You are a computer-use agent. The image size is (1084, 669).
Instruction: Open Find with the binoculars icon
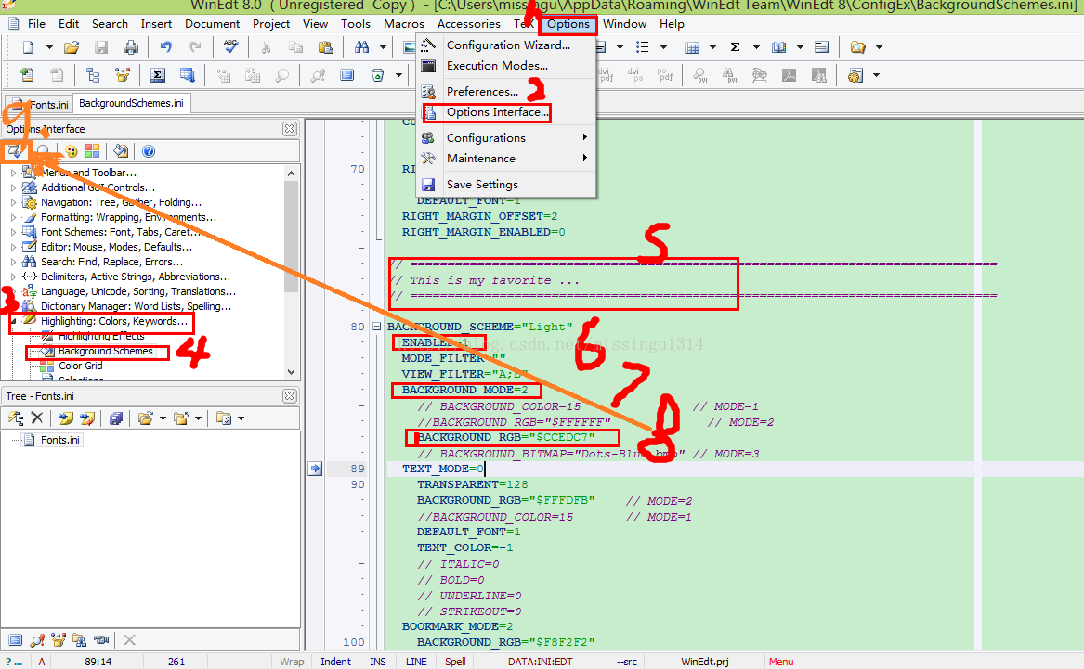[361, 47]
